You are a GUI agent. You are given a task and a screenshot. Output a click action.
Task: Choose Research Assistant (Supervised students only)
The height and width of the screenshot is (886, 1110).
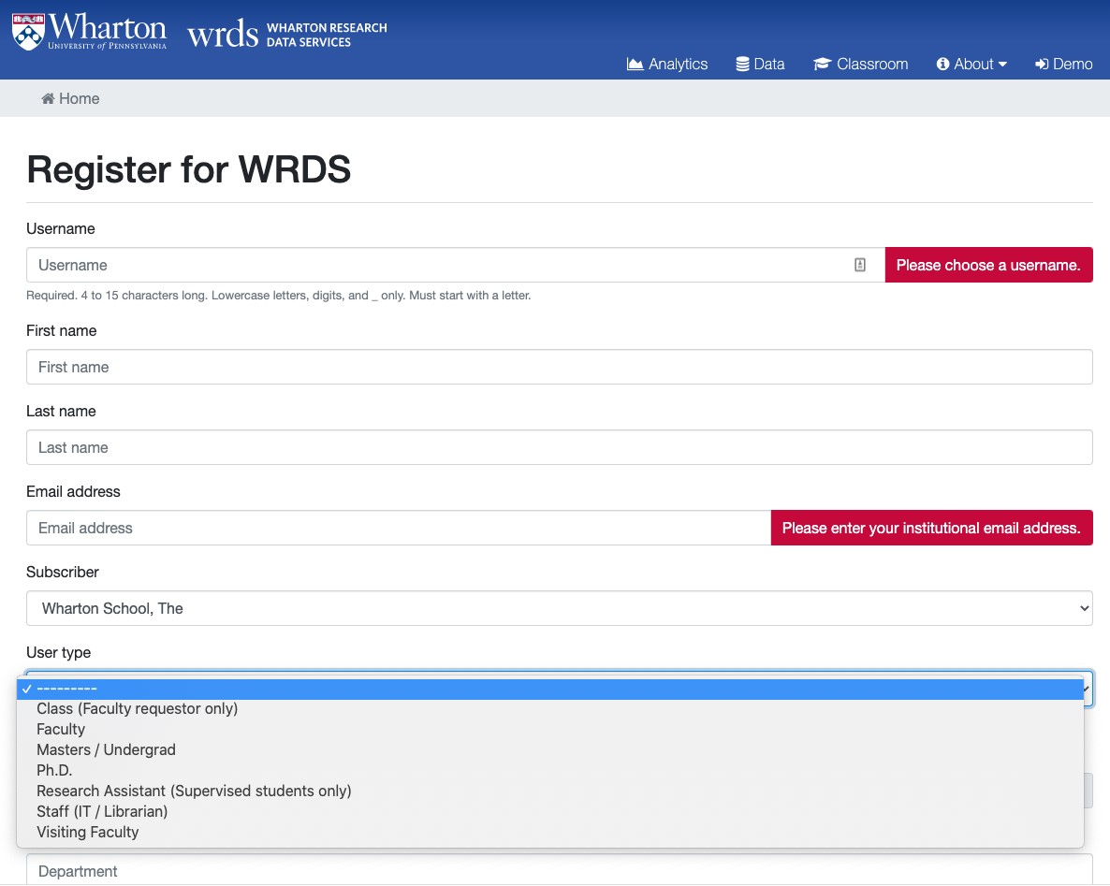click(x=550, y=791)
